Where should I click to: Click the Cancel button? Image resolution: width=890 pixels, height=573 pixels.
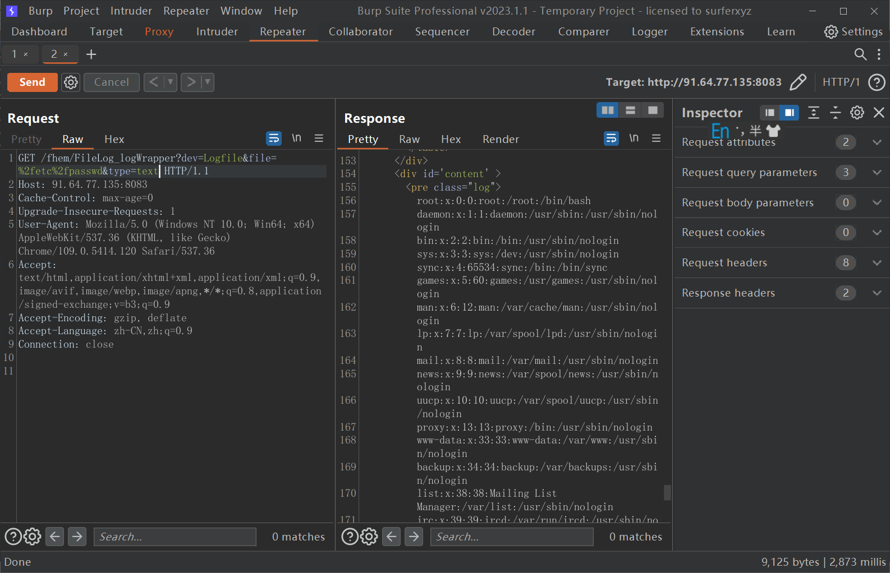(111, 82)
